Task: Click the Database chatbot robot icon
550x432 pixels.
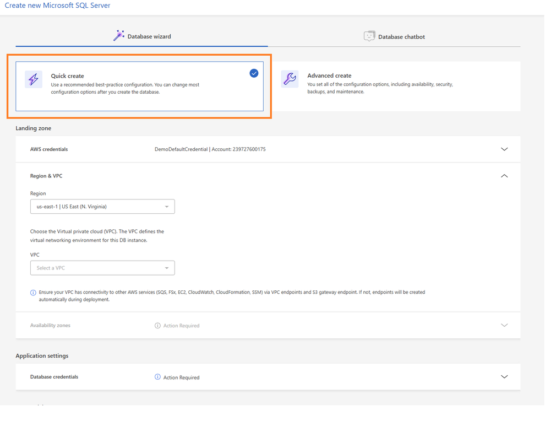Action: coord(369,36)
